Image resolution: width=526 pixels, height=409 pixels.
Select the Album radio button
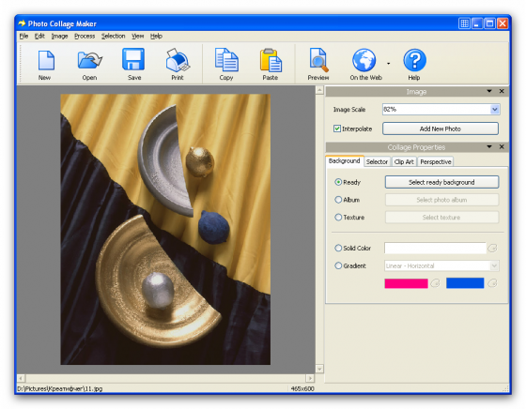click(x=338, y=200)
